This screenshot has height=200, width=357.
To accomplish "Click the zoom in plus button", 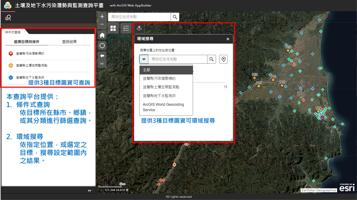I will [x=102, y=17].
